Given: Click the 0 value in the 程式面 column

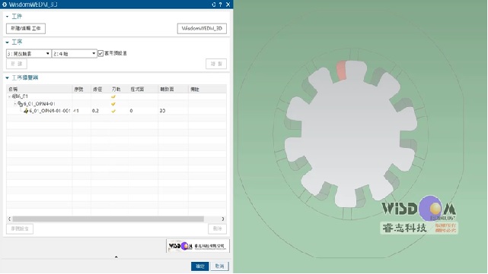Looking at the screenshot, I should [x=132, y=111].
